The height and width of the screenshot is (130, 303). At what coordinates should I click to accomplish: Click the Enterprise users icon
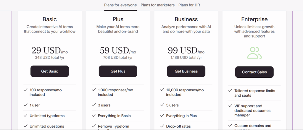pyautogui.click(x=254, y=53)
